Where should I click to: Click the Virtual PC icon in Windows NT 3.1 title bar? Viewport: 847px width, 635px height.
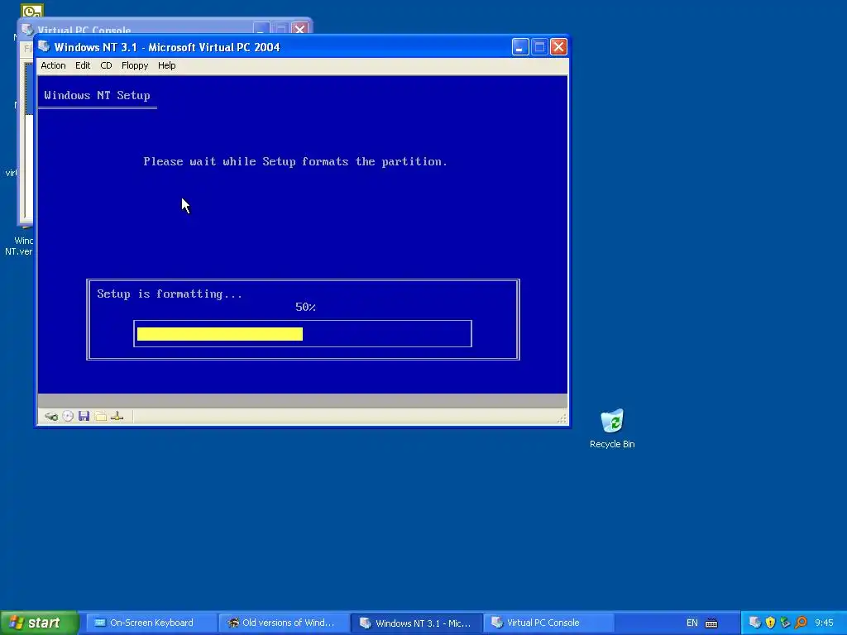45,46
